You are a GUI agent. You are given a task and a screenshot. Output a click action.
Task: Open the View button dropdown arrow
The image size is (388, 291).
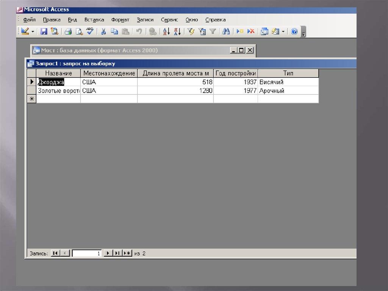coord(33,31)
